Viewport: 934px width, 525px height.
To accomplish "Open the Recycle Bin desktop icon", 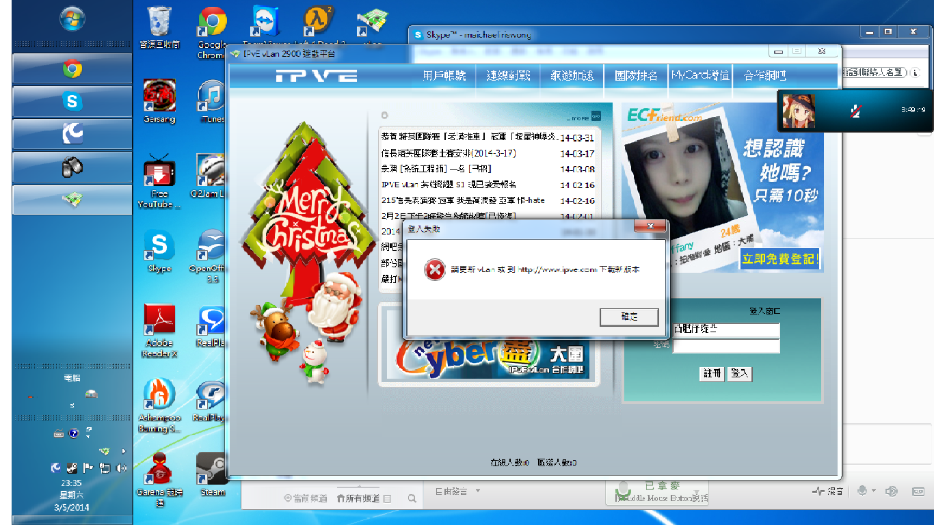I will [x=159, y=28].
